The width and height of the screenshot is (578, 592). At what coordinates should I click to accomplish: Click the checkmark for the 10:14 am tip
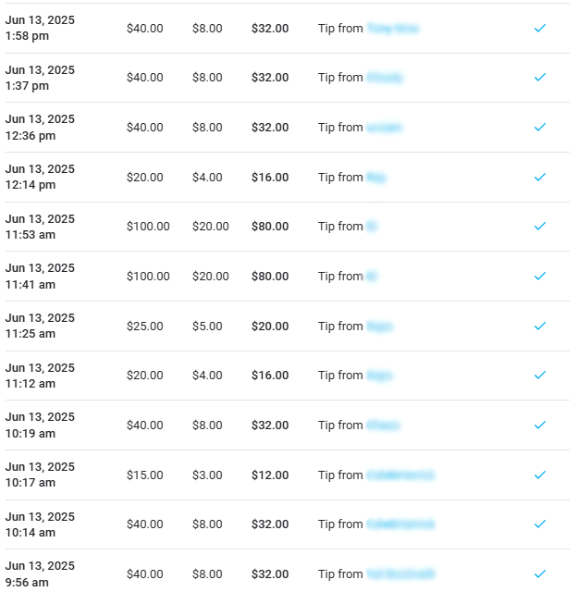tap(540, 524)
